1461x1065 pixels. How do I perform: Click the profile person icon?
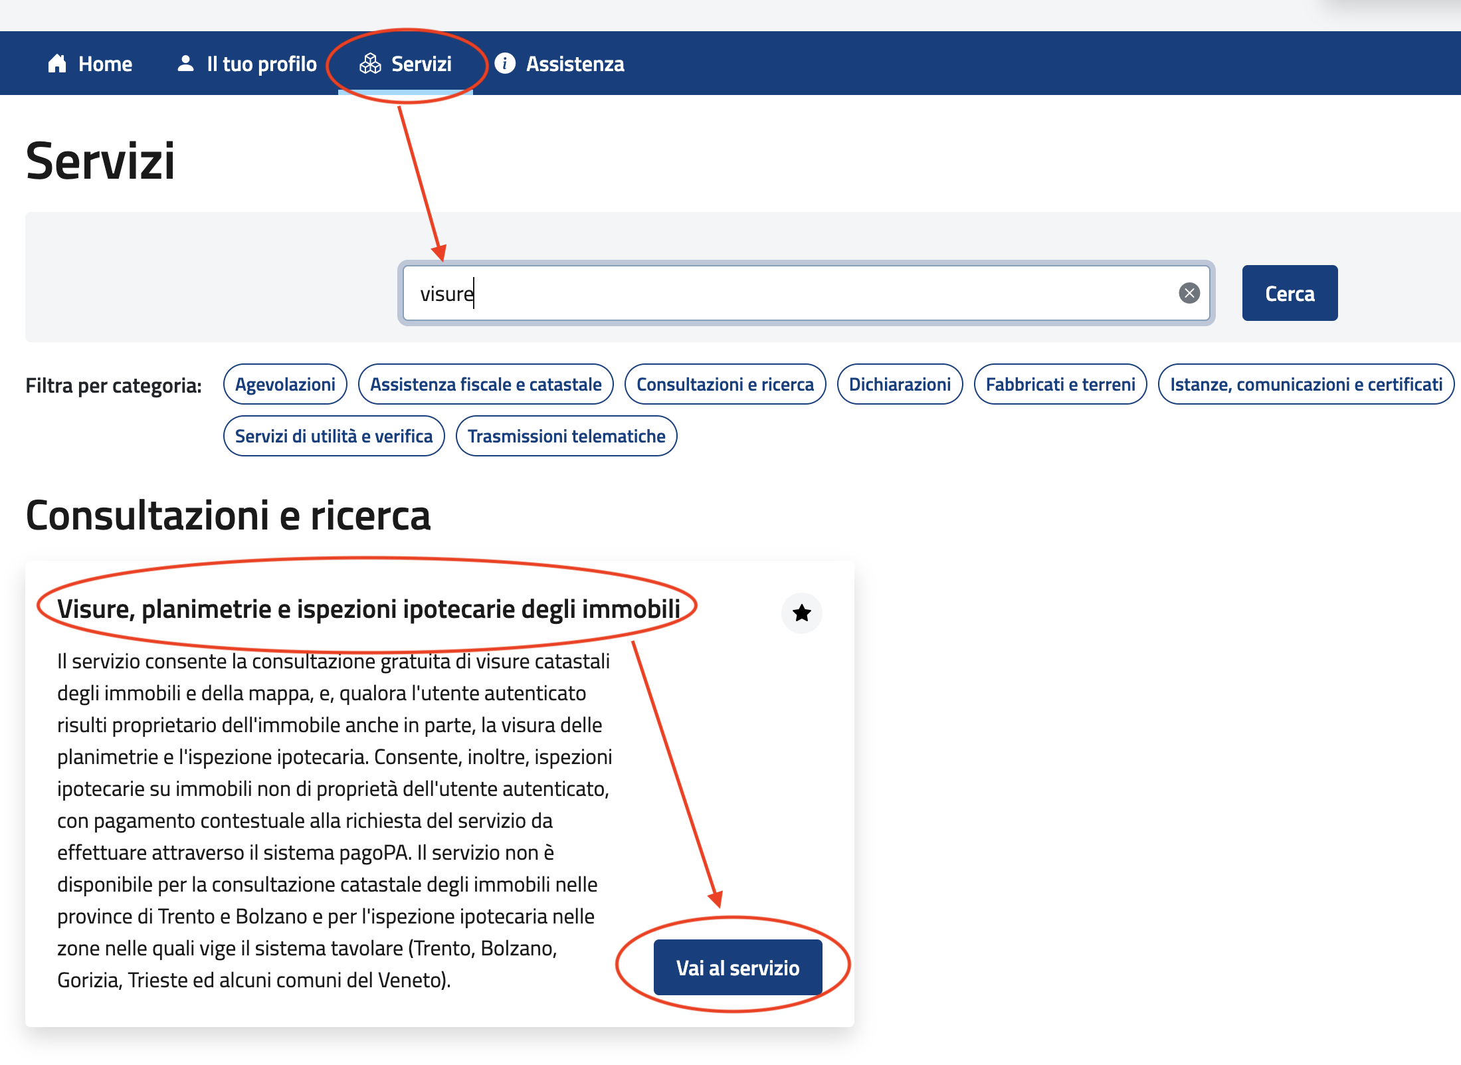point(185,64)
